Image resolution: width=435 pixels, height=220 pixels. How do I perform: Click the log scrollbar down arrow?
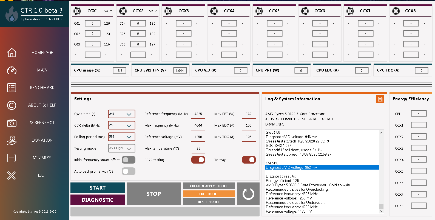[381, 211]
